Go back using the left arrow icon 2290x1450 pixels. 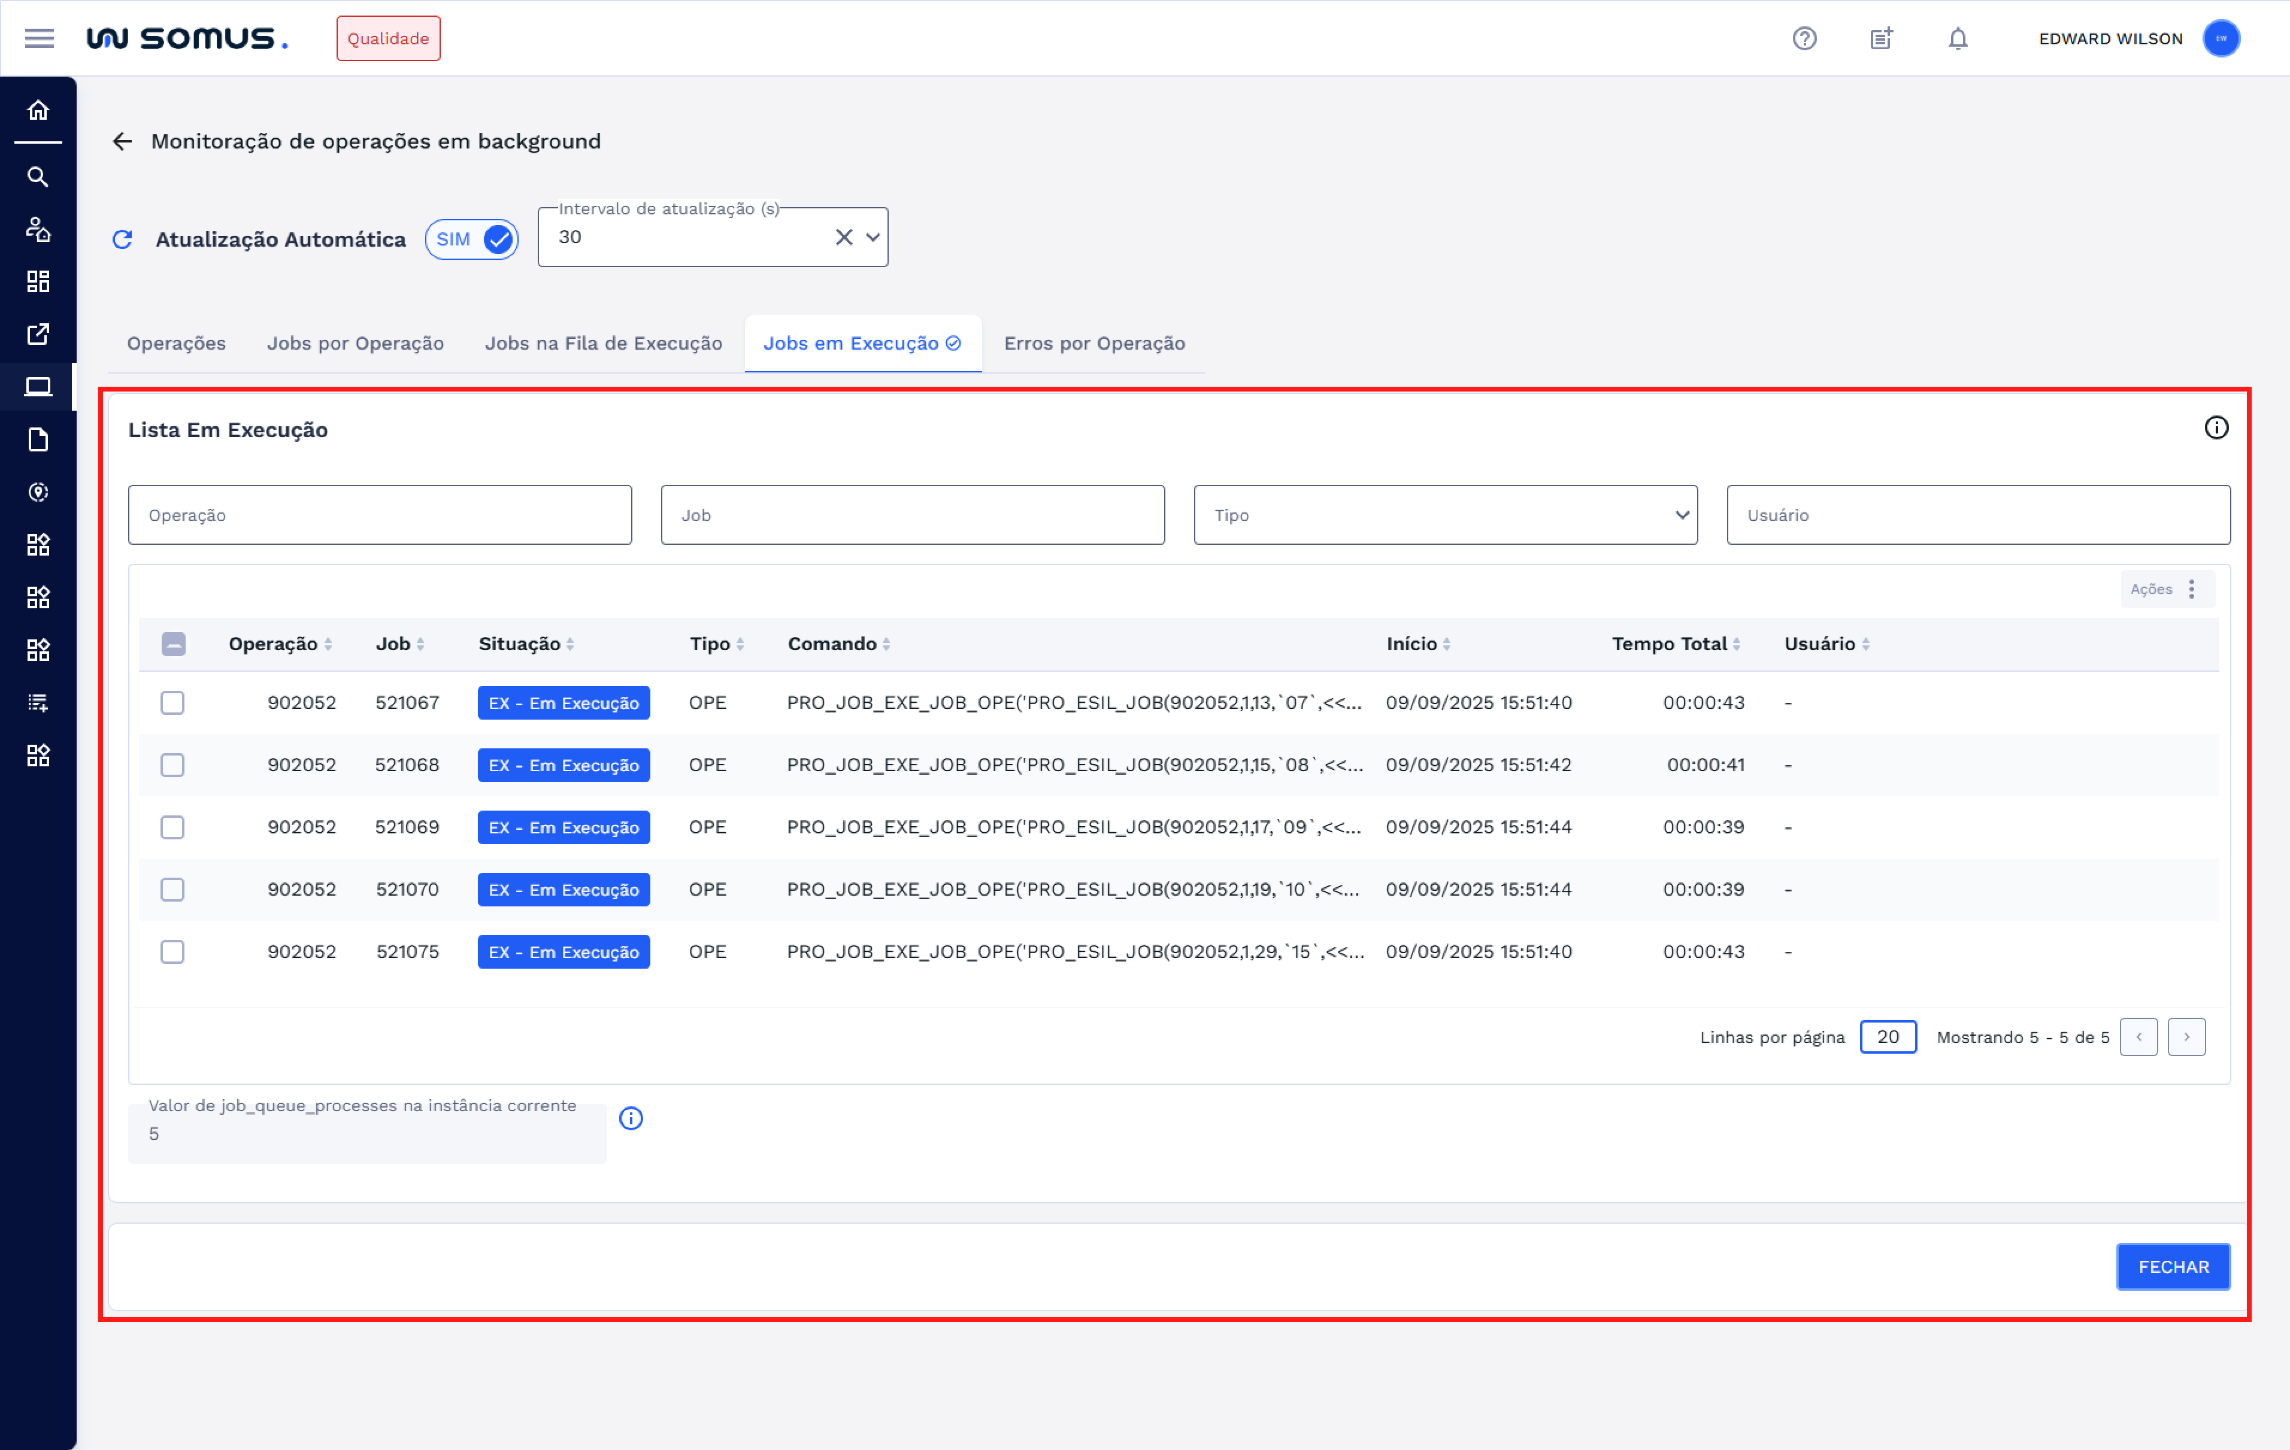point(123,142)
